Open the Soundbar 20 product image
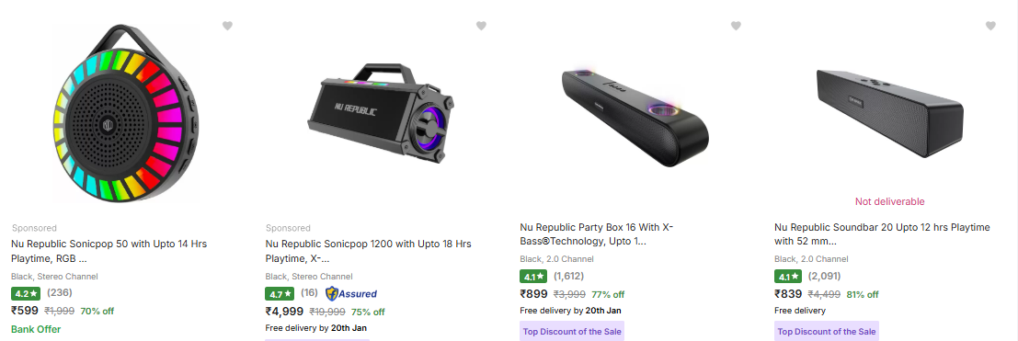 click(889, 111)
